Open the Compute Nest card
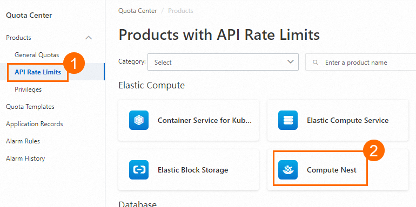 [338, 170]
